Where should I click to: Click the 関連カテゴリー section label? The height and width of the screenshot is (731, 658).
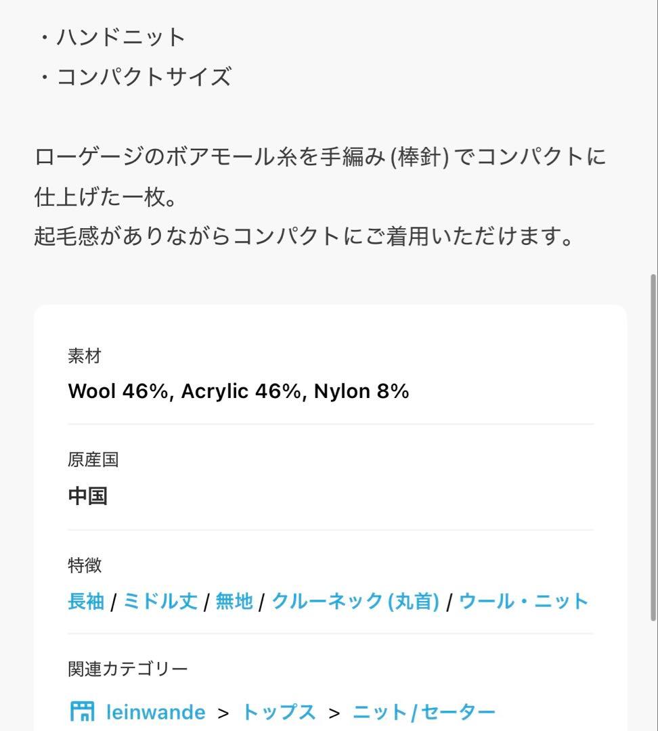128,669
